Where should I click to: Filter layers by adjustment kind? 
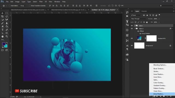click(147, 15)
